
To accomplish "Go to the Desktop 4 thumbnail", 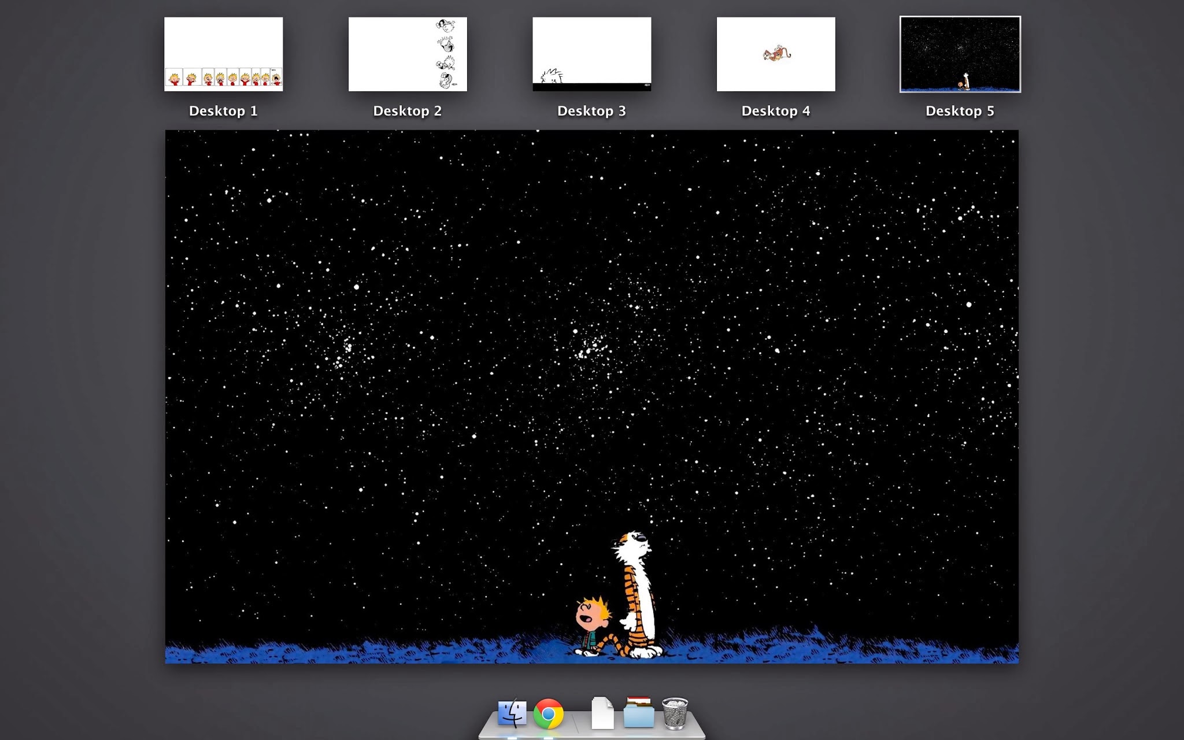I will 776,54.
